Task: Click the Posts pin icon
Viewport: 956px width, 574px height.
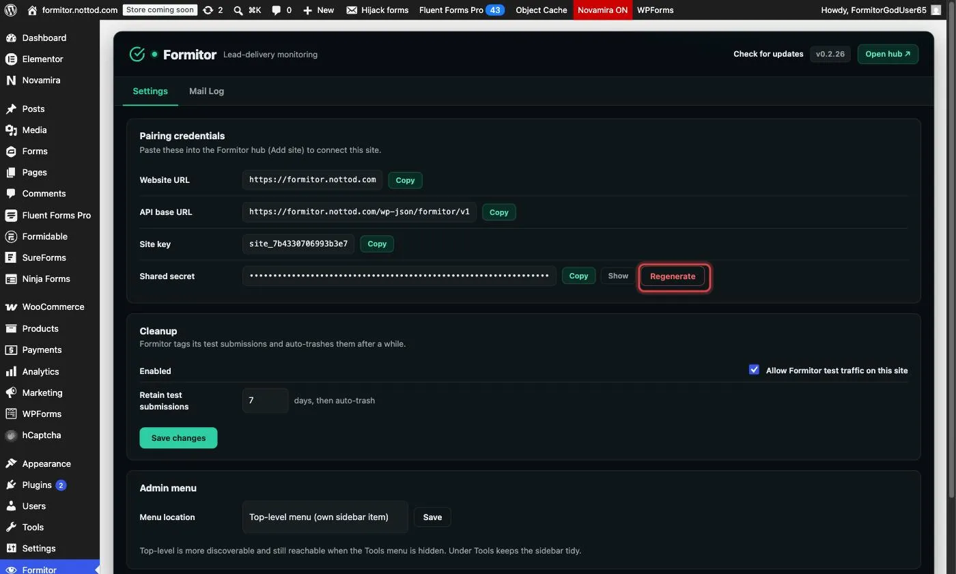Action: [x=11, y=109]
